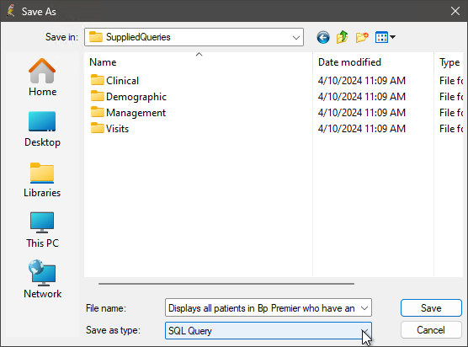Screen dimensions: 468x347
Task: Open the Save as type dropdown
Action: pyautogui.click(x=269, y=330)
